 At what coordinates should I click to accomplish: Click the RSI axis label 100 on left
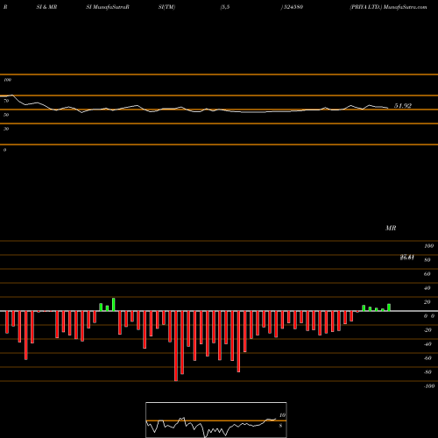pos(7,80)
